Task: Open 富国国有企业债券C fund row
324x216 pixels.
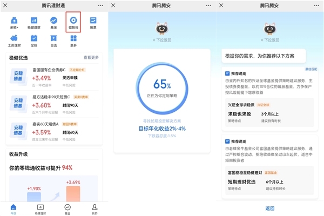Action: 54,77
